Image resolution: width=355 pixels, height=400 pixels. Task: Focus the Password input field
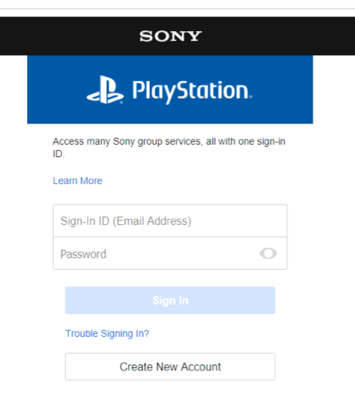click(x=170, y=253)
